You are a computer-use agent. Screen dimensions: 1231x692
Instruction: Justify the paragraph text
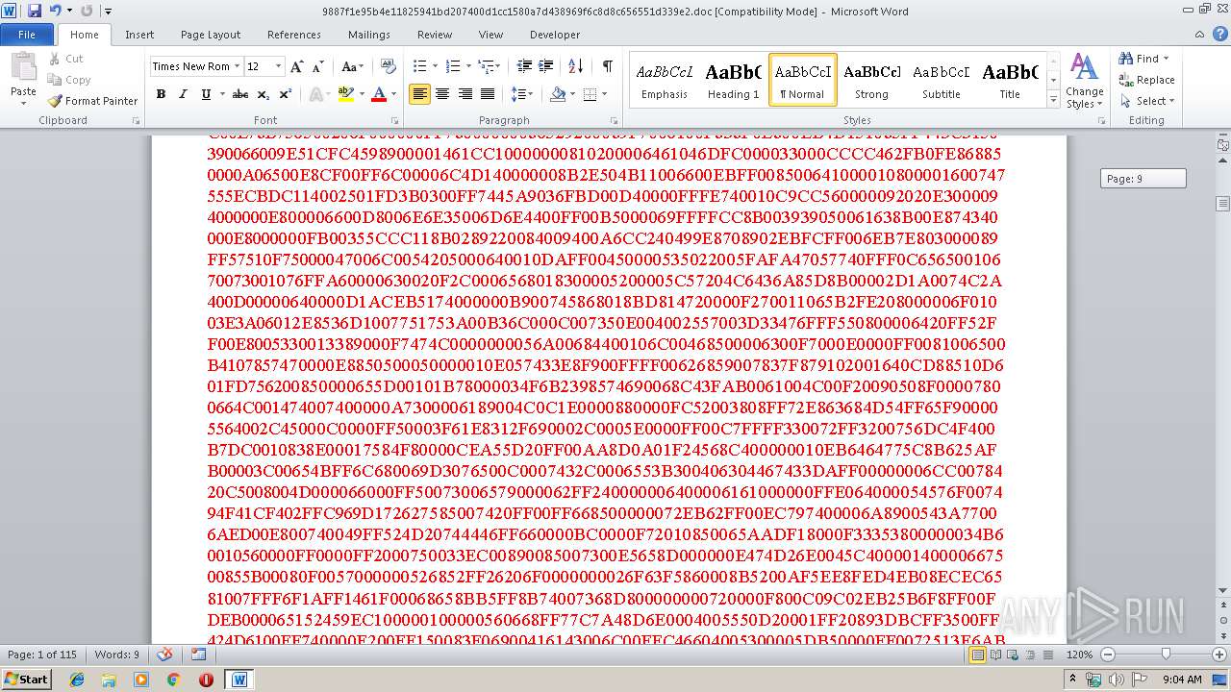tap(488, 94)
